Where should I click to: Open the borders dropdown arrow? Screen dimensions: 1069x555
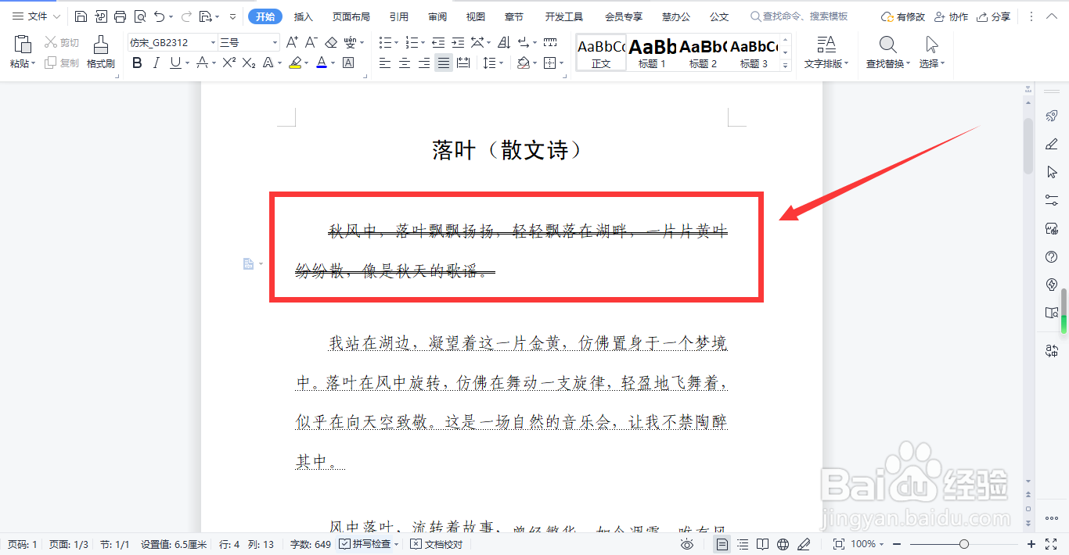(561, 63)
